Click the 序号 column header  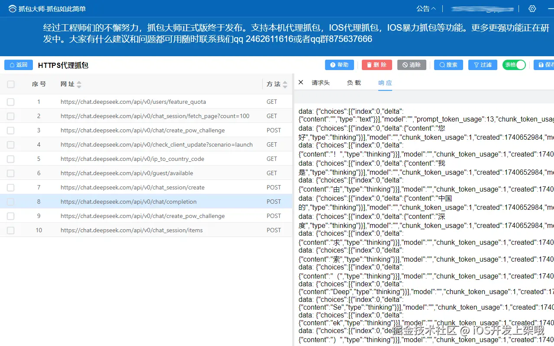tap(39, 84)
